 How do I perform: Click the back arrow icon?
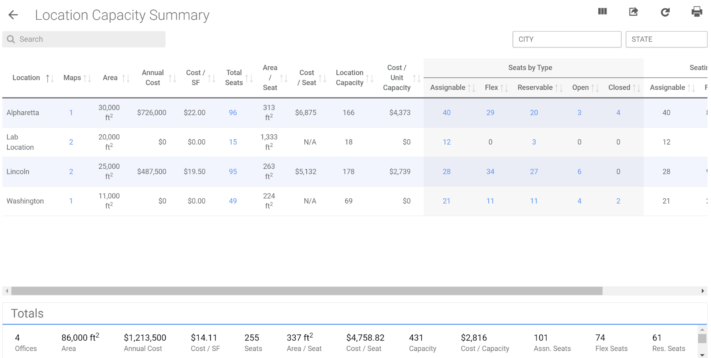pos(13,15)
